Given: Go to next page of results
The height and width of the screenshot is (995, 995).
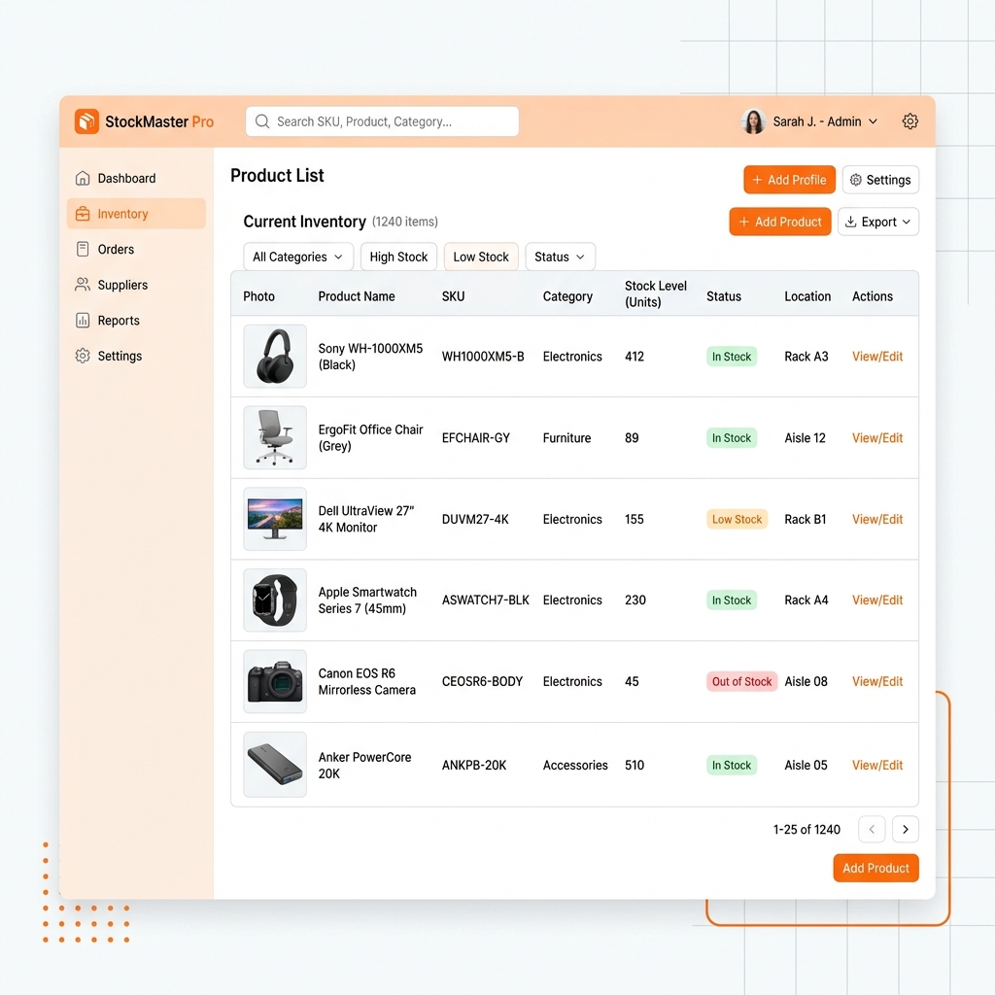Looking at the screenshot, I should tap(905, 829).
